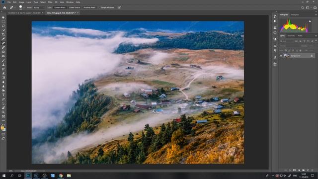This screenshot has width=318, height=179.
Task: Open the layer Opacity dropdown
Action: [x=311, y=46]
